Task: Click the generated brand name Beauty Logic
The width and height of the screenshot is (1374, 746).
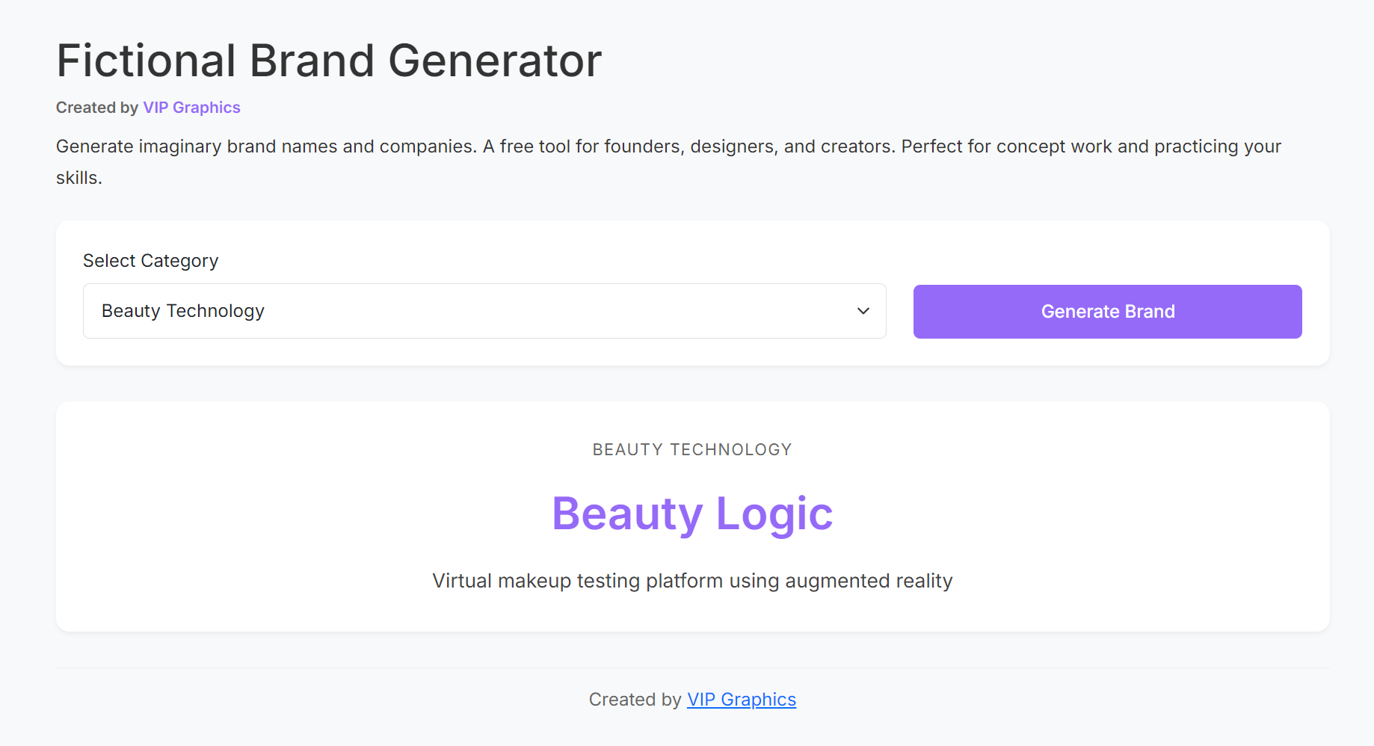Action: click(x=691, y=513)
